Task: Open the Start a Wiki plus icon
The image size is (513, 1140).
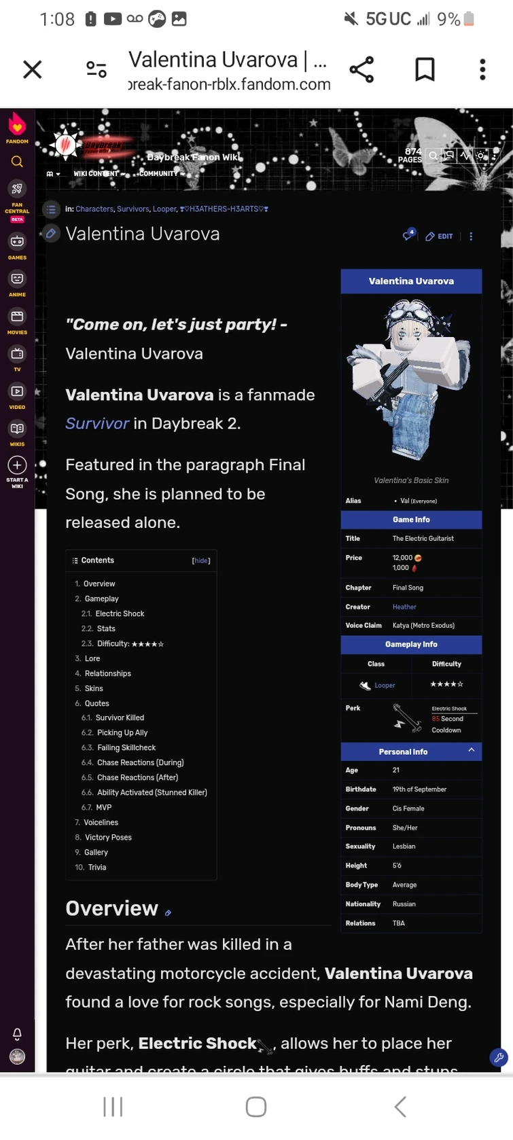Action: (17, 469)
